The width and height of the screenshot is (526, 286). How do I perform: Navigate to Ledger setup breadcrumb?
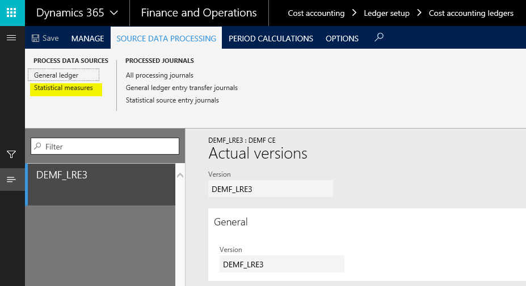386,13
